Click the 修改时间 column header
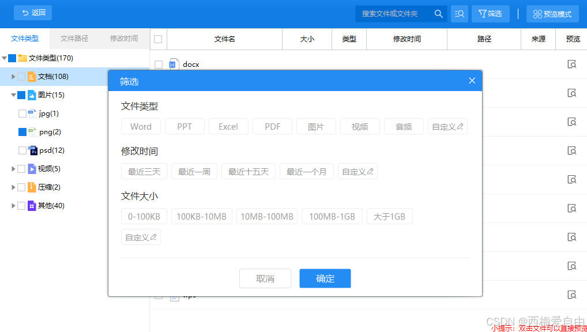This screenshot has width=587, height=332. coord(407,39)
